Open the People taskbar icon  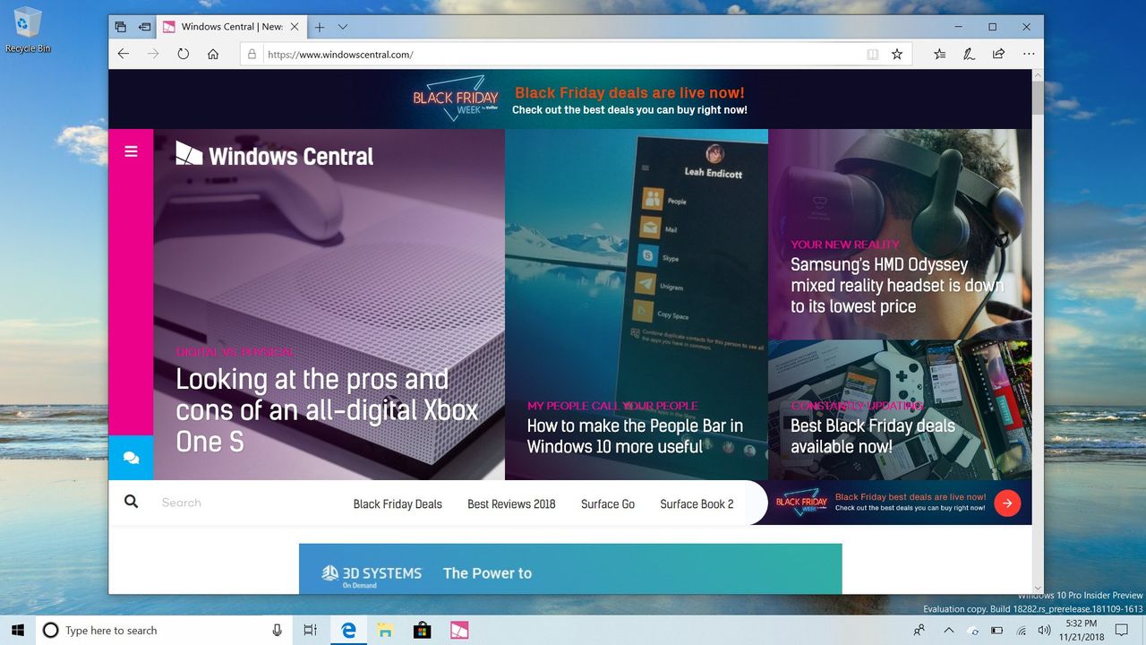pos(919,631)
